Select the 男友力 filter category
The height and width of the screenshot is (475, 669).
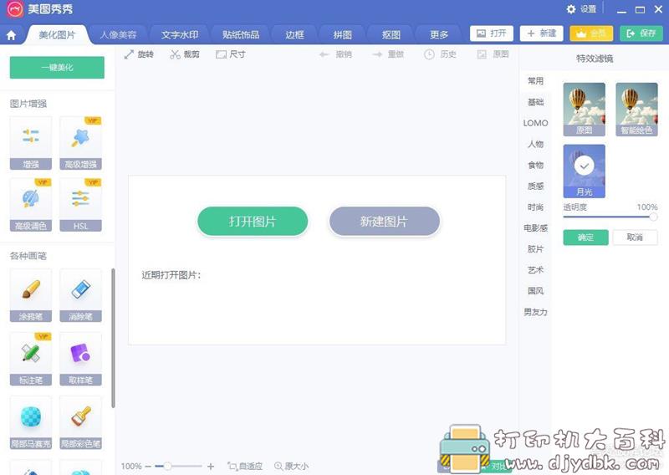click(x=535, y=312)
